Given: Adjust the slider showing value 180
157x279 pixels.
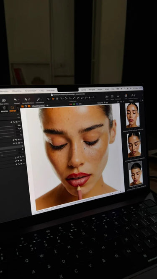Looking at the screenshot, I should click(7, 127).
